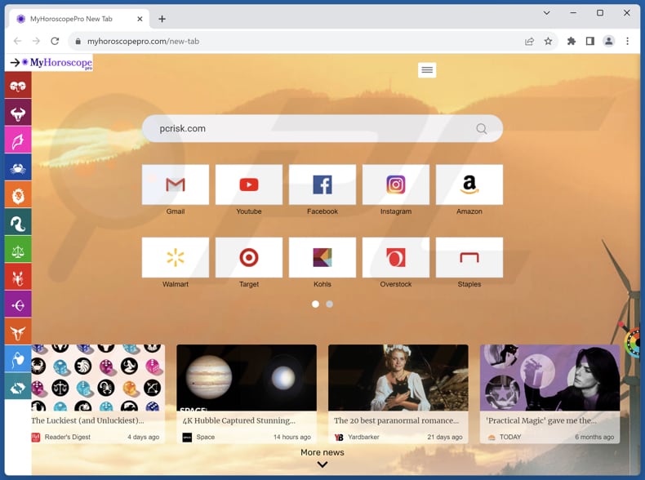Viewport: 645px width, 480px height.
Task: Click the TODAY source label
Action: pyautogui.click(x=510, y=437)
